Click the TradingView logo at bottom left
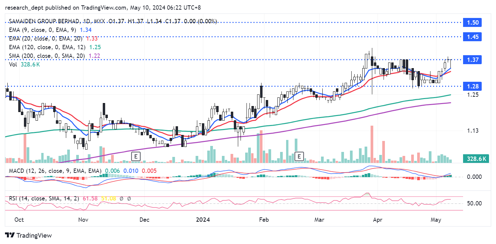The height and width of the screenshot is (244, 496). click(x=29, y=235)
